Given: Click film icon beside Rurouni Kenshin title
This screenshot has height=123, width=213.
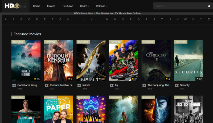Looking at the screenshot, I should point(47,85).
